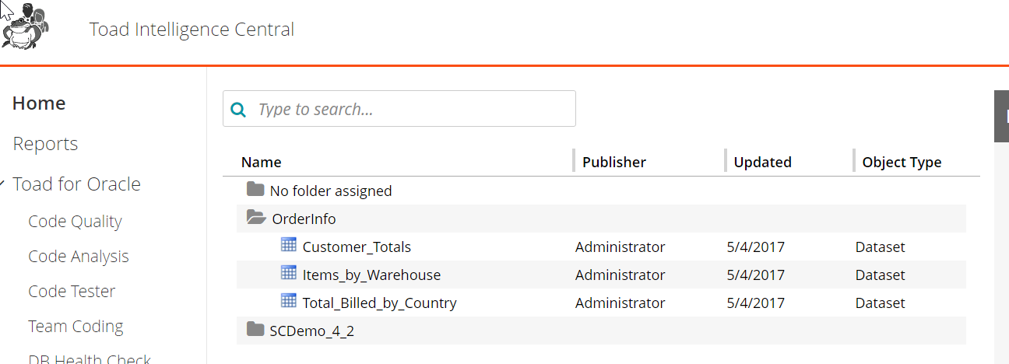The image size is (1009, 364).
Task: Expand the SCDemo_4_2 folder
Action: click(255, 329)
